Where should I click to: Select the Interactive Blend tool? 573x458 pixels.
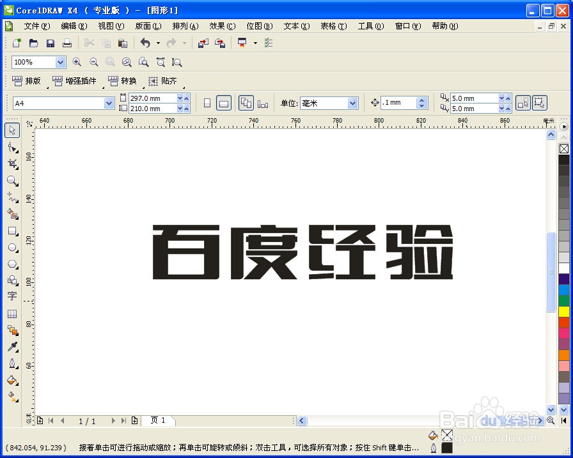pyautogui.click(x=12, y=331)
